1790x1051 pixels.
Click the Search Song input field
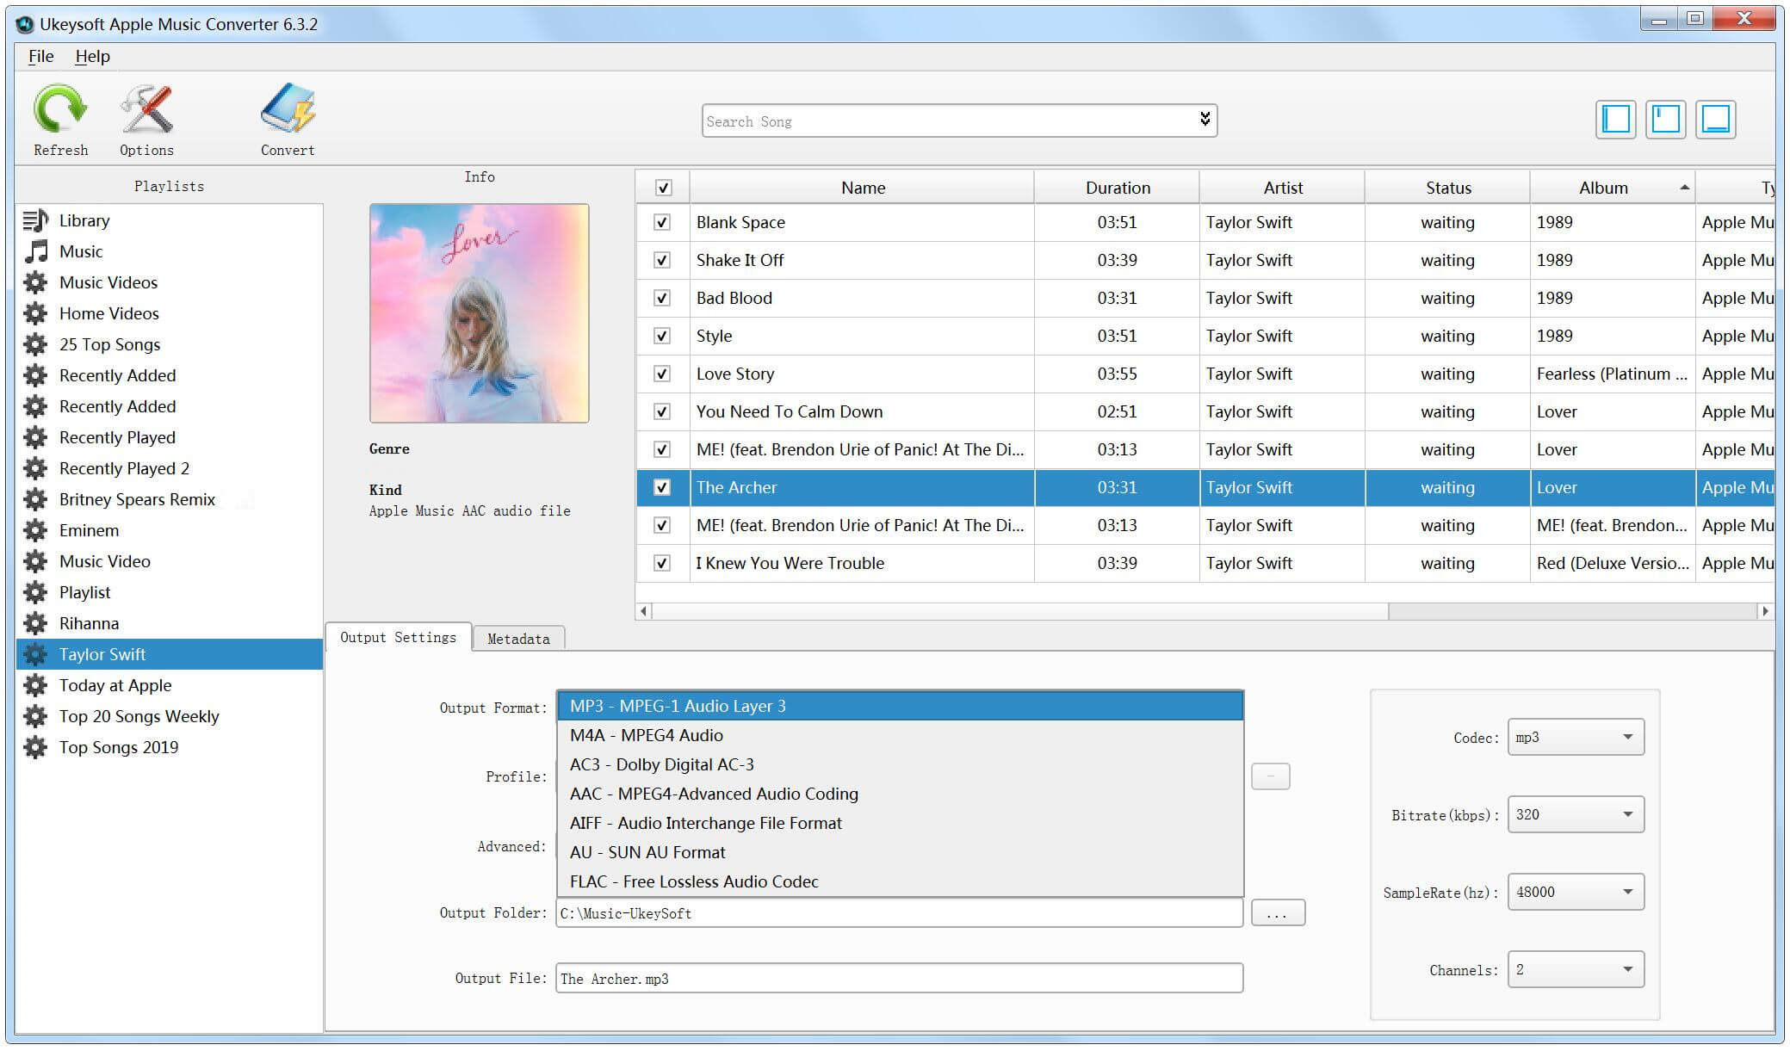955,121
